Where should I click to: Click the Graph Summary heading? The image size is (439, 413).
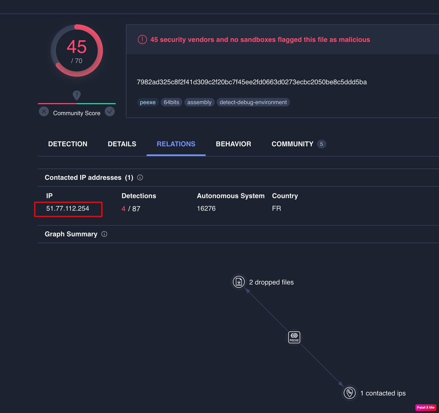tap(71, 234)
